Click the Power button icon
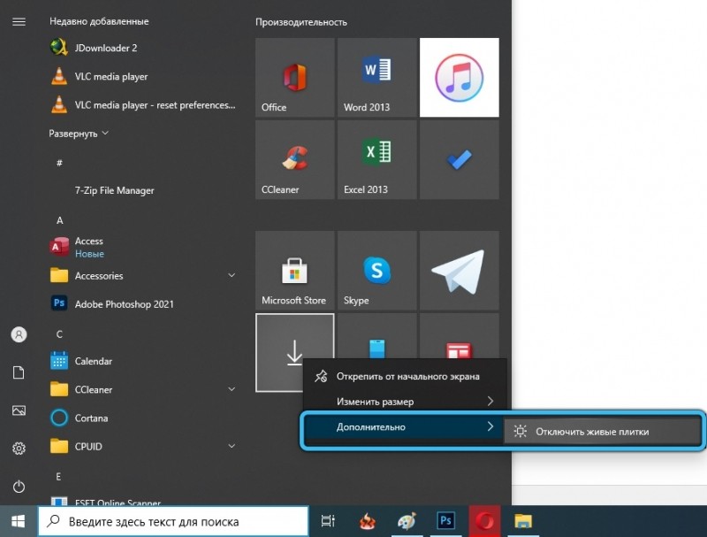This screenshot has width=707, height=537. pos(19,486)
